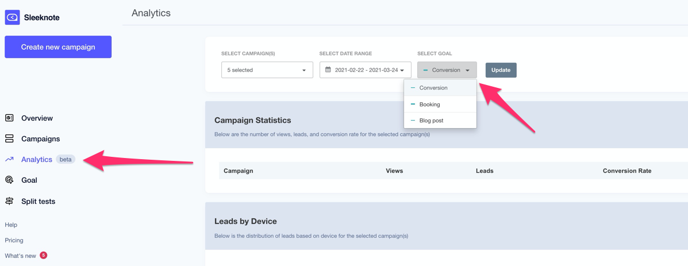Screen dimensions: 688x266
Task: Click the Sleeknote logo icon
Action: [12, 17]
